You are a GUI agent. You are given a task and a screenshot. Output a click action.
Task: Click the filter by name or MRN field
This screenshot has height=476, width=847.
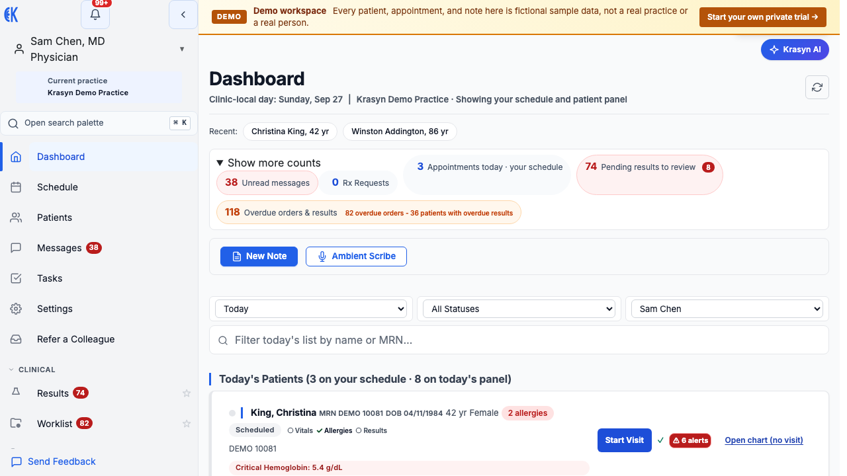pos(519,340)
